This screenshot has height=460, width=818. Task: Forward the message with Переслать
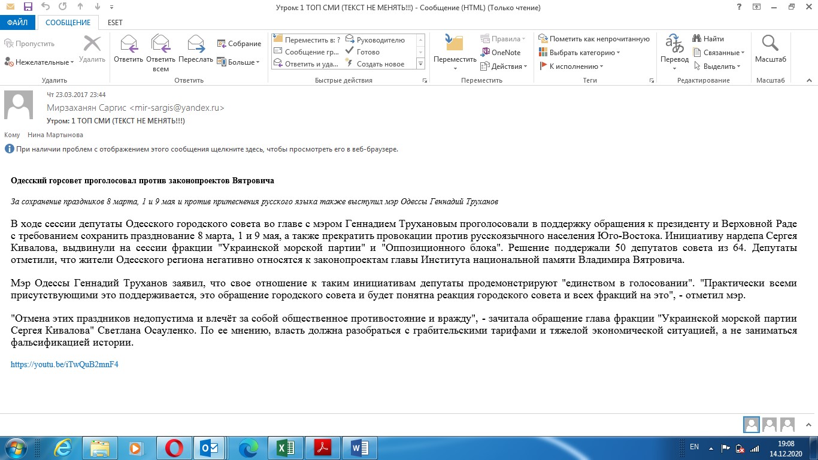click(x=196, y=49)
